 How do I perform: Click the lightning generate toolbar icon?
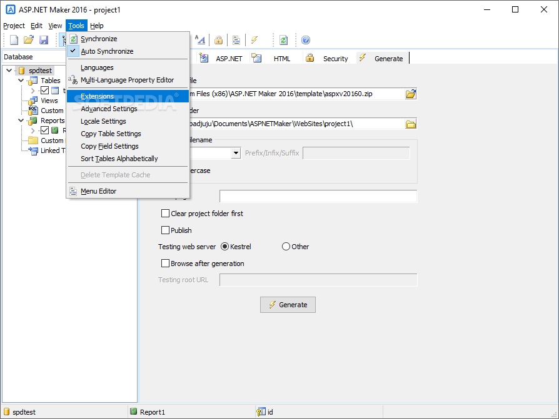click(x=254, y=40)
